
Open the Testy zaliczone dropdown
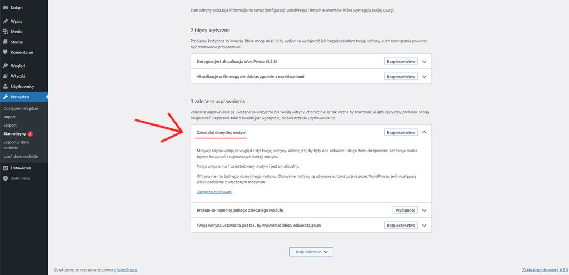[x=311, y=252]
